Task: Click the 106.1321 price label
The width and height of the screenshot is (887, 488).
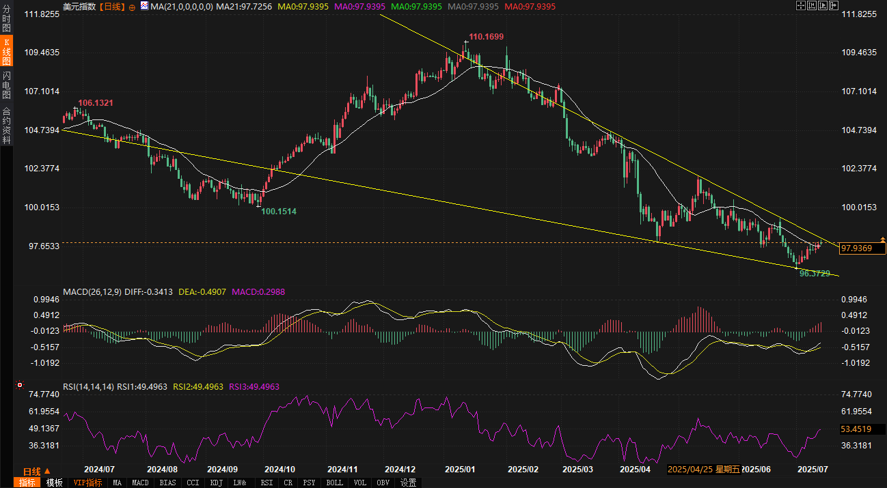Action: [x=96, y=102]
